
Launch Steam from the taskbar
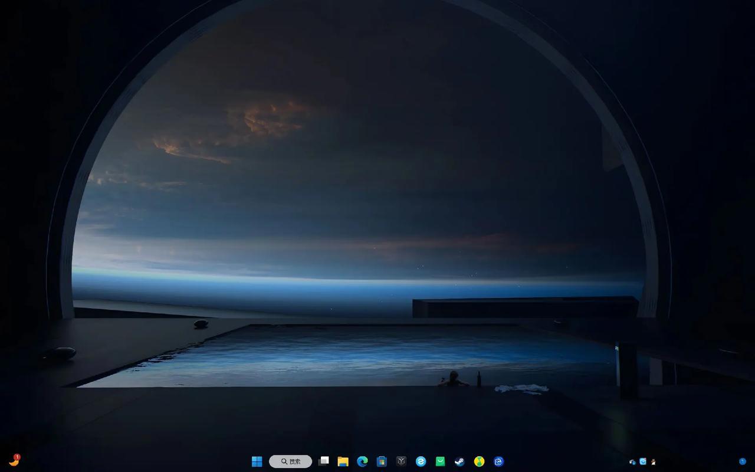point(459,461)
